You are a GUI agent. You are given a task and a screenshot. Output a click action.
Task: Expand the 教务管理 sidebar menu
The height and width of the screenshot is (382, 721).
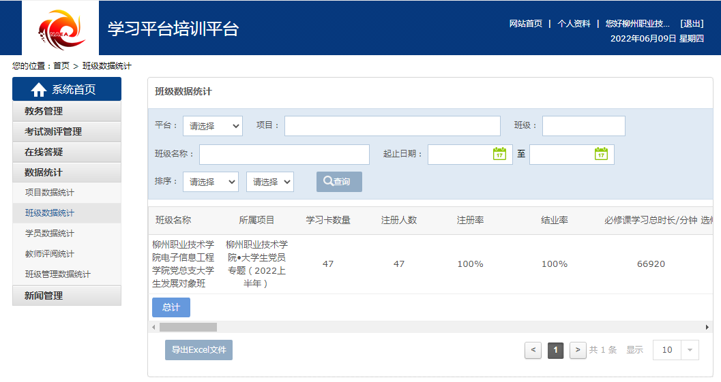67,111
